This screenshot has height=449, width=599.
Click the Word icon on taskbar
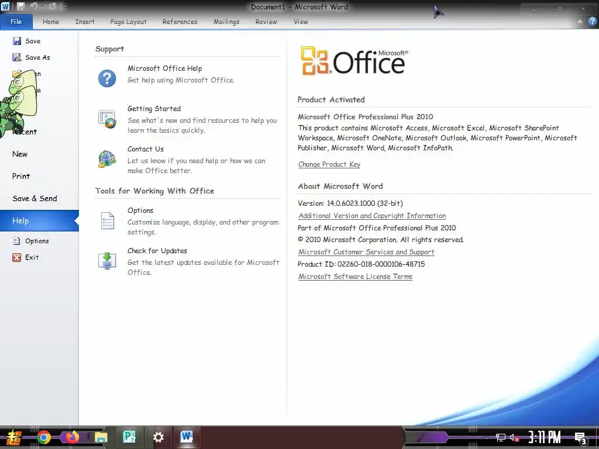pyautogui.click(x=187, y=437)
